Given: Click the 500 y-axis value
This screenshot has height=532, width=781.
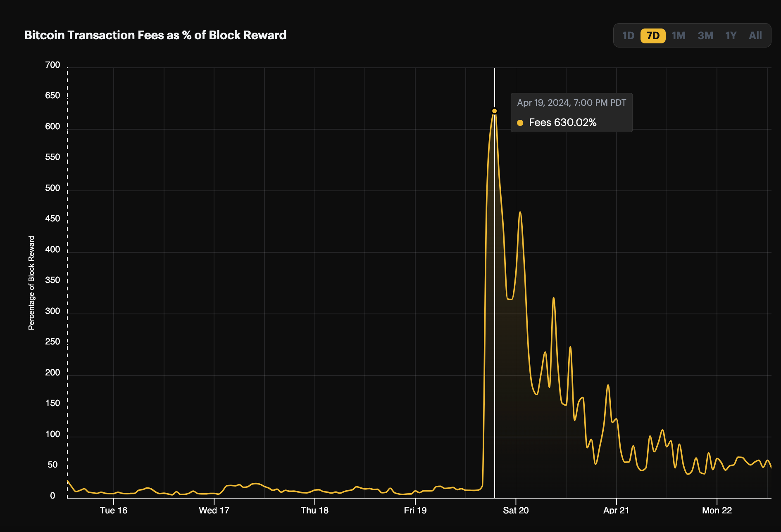Looking at the screenshot, I should tap(52, 188).
